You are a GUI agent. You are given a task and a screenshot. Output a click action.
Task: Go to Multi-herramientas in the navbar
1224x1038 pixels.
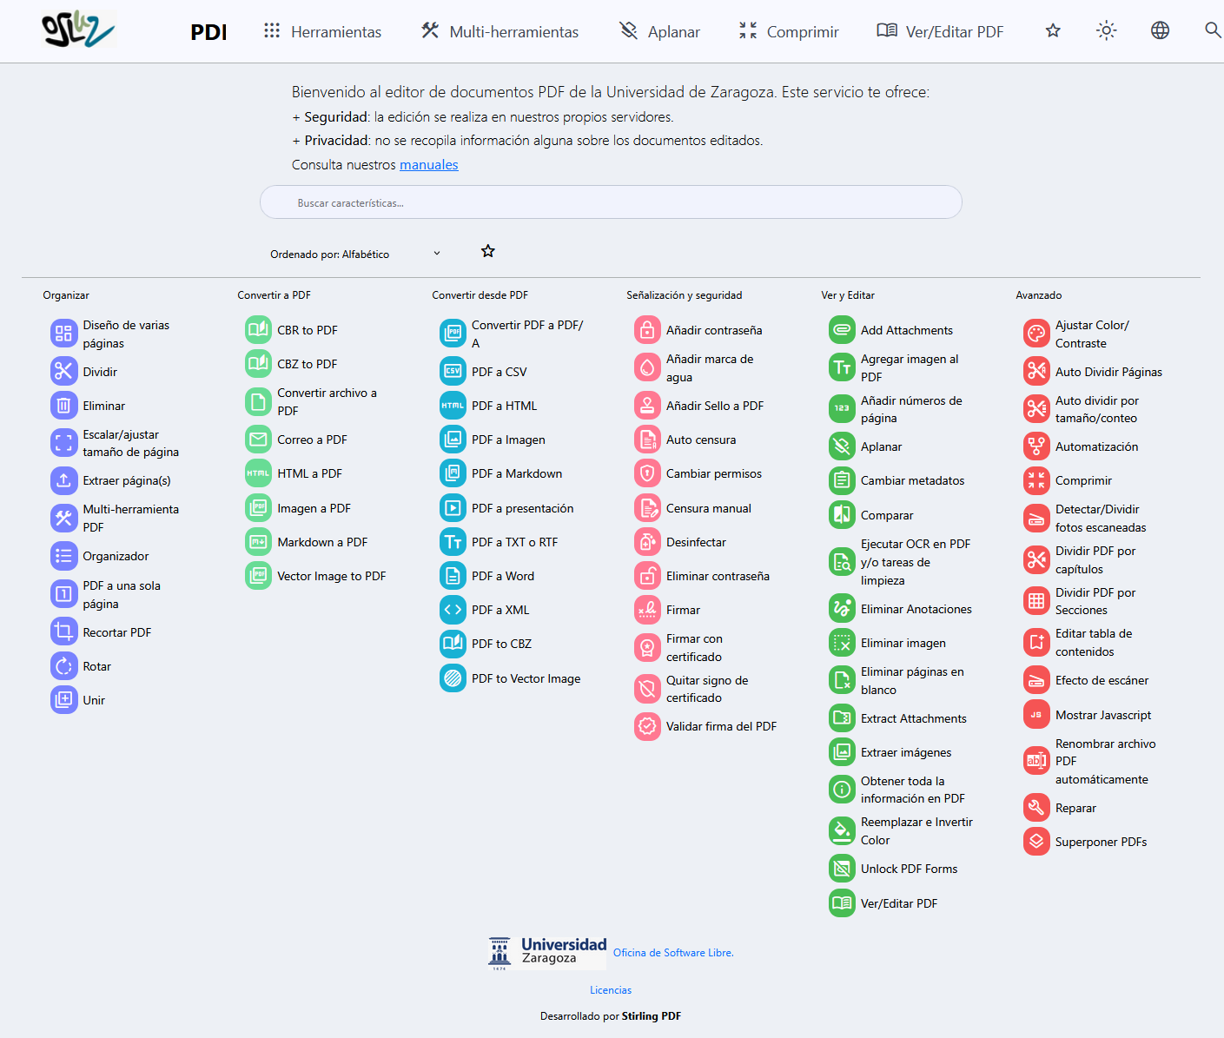coord(500,32)
